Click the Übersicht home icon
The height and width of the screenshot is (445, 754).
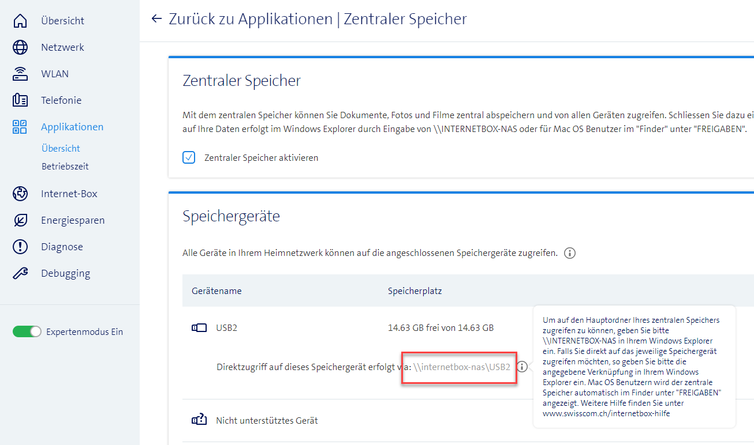[x=20, y=21]
